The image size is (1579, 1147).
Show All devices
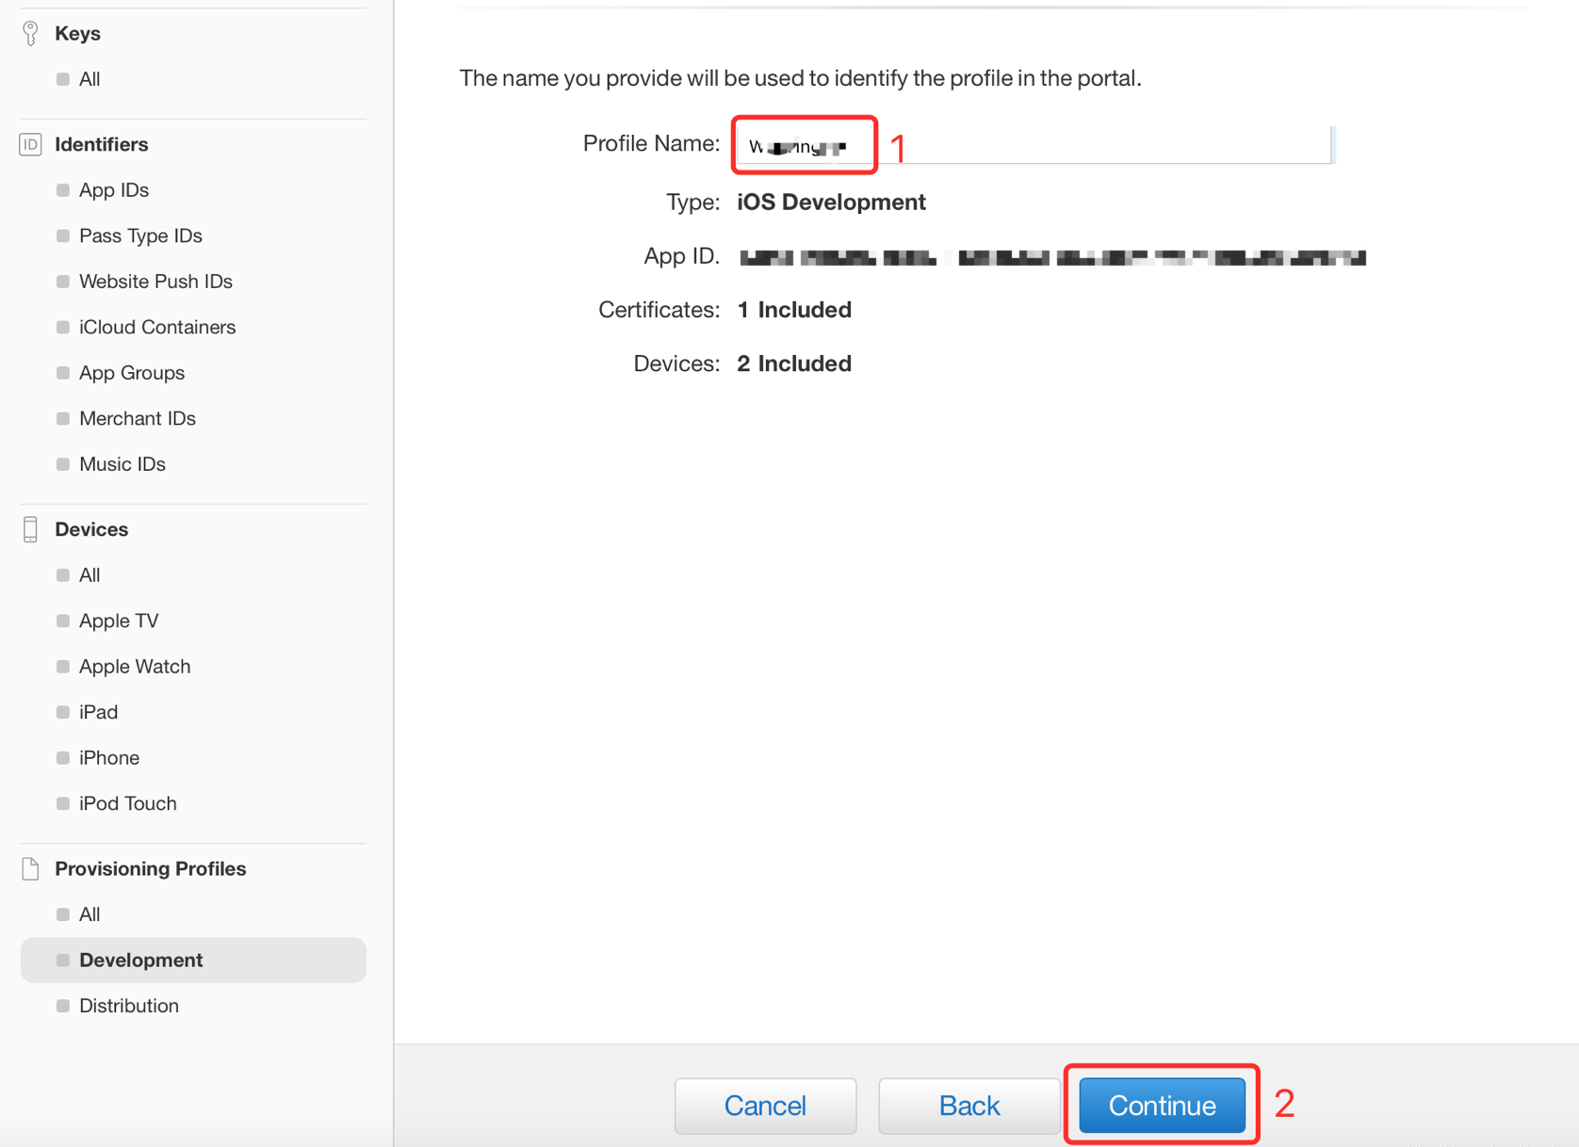point(90,575)
